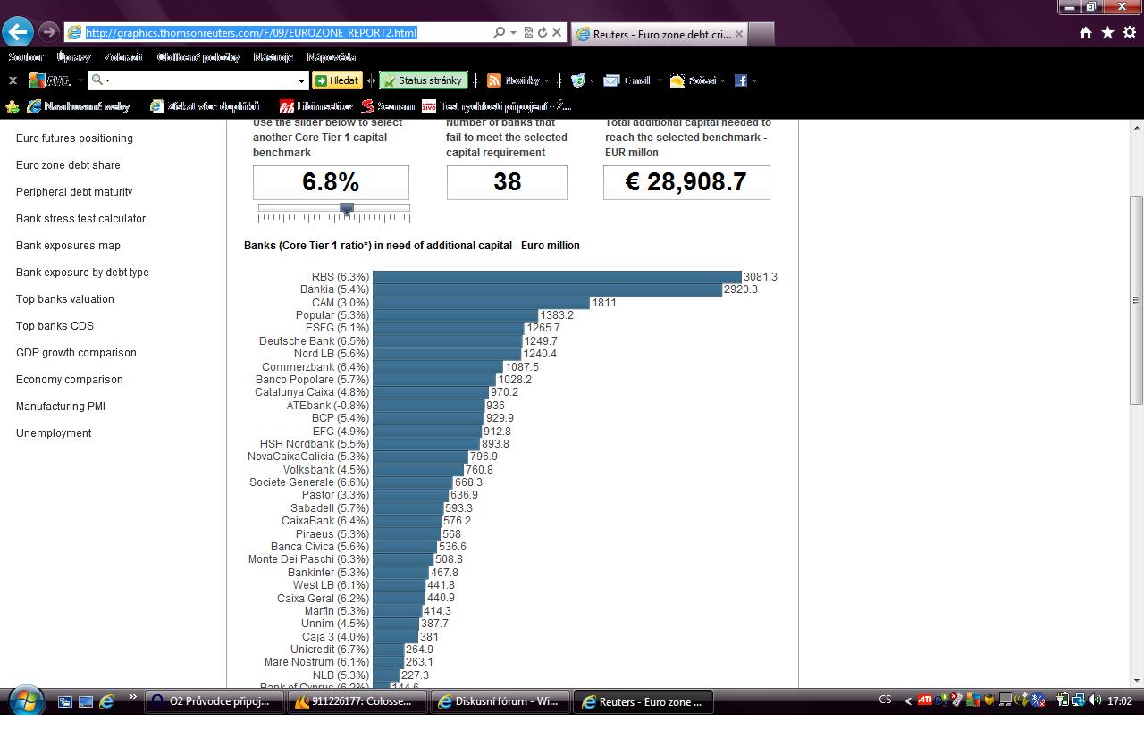Click the RBS bar in the chart
Viewport: 1144px width, 738px height.
pyautogui.click(x=557, y=277)
